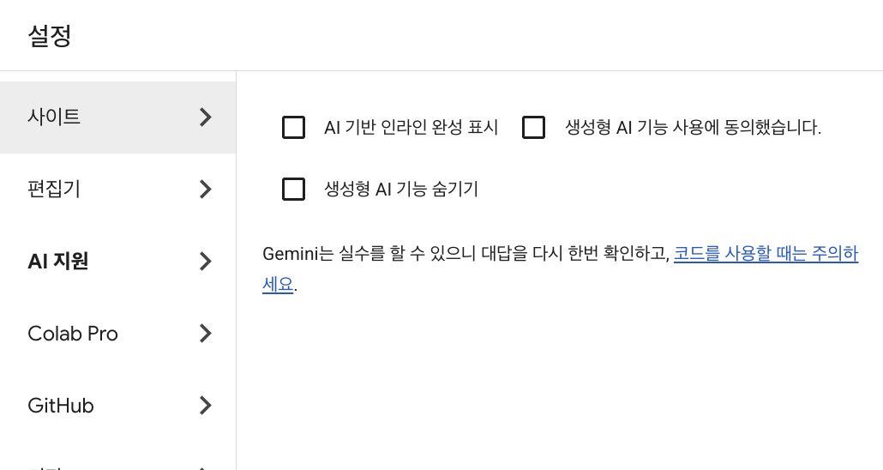Click the chevron arrow beside AI 지원

(x=206, y=262)
